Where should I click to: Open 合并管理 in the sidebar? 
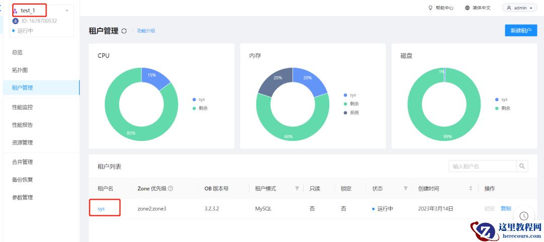coord(22,162)
